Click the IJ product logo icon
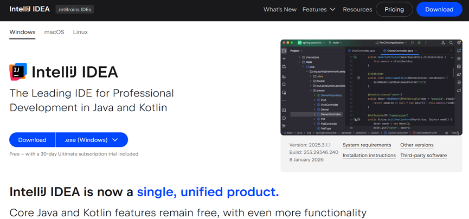Screen dimensions: 469x219 click(x=18, y=72)
